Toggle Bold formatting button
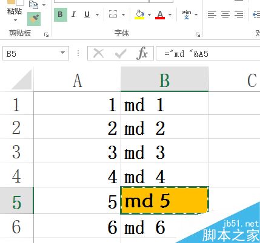260x243 pixels. [61, 15]
